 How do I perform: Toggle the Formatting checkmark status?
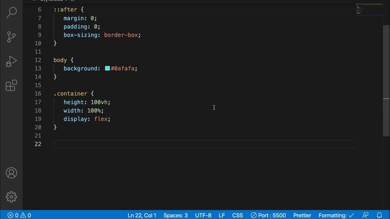click(x=336, y=215)
